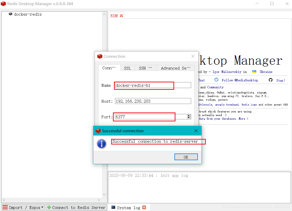
Task: Click the More > link
Action: [x=243, y=119]
